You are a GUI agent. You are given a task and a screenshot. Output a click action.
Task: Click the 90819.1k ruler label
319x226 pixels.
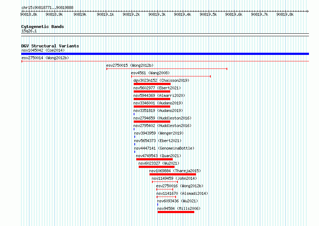pos(106,14)
